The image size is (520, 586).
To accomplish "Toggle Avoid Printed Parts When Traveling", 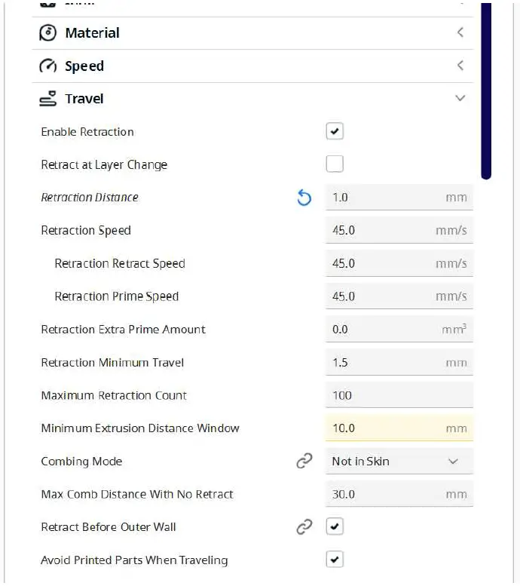I will (x=335, y=560).
